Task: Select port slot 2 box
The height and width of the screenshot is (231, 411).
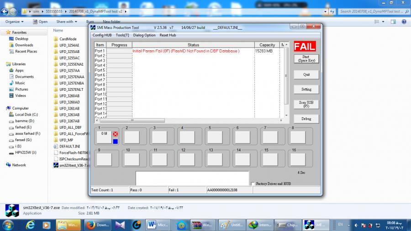Action: [x=132, y=137]
